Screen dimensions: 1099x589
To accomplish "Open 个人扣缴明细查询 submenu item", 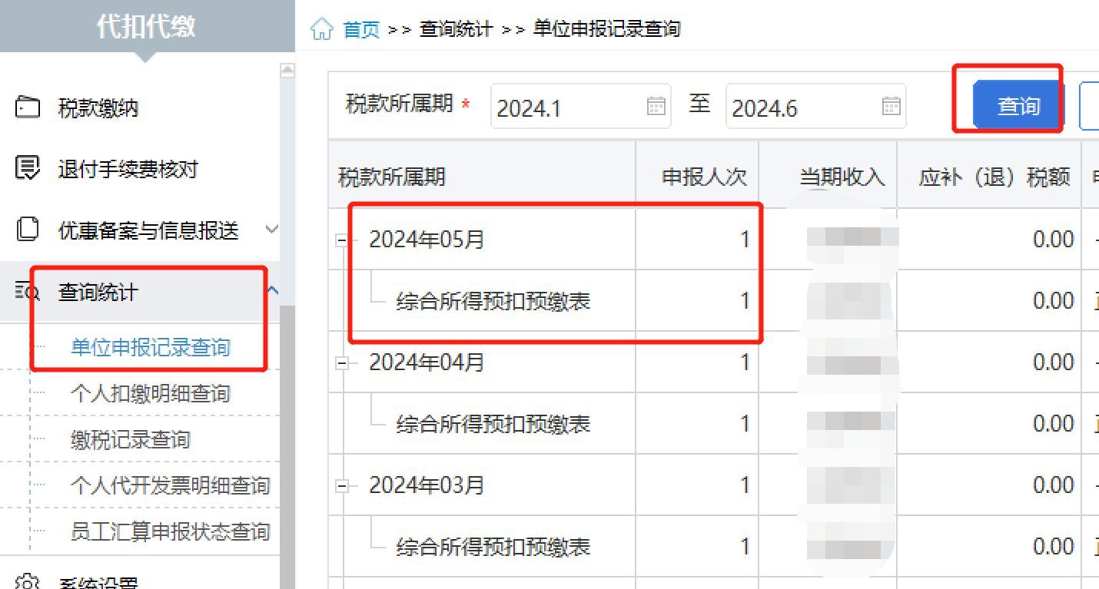I will [x=151, y=394].
